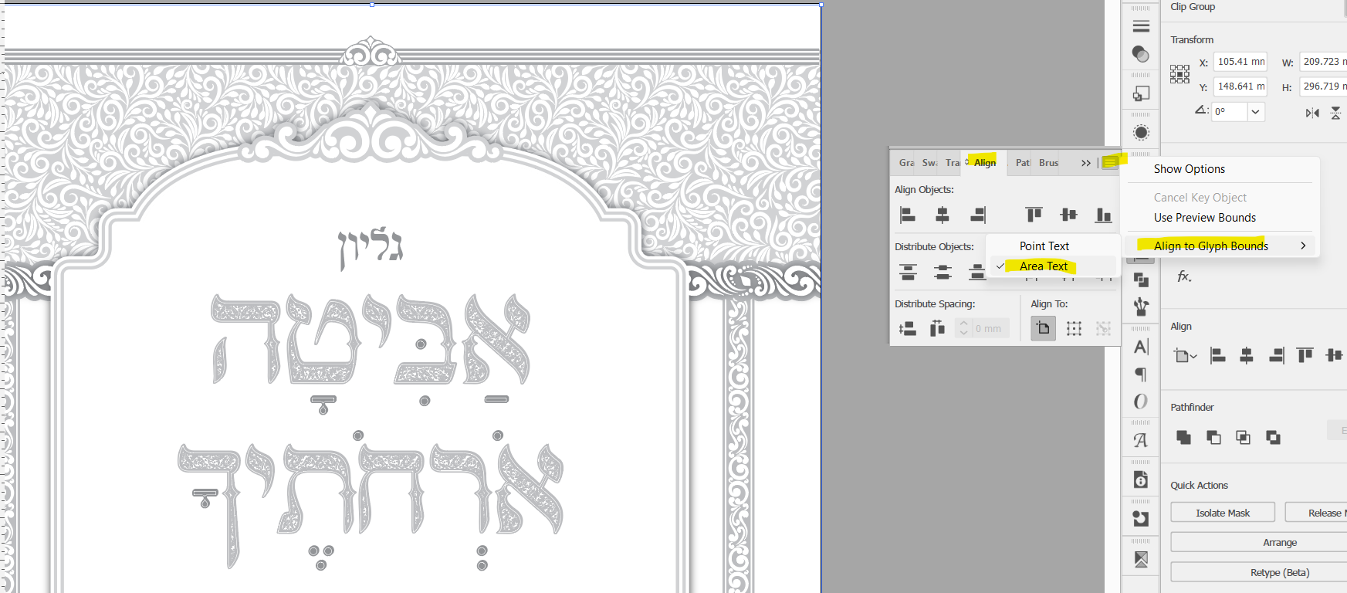
Task: Click Horizontal Align Center in Align Objects panel
Action: point(943,215)
